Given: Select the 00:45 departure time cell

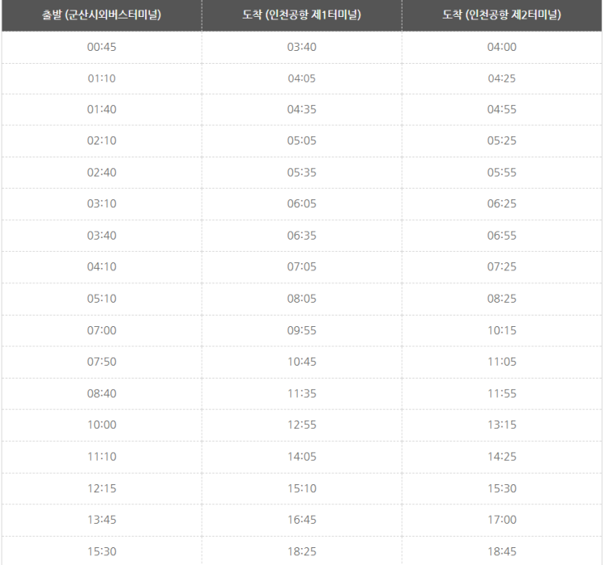Looking at the screenshot, I should 102,47.
